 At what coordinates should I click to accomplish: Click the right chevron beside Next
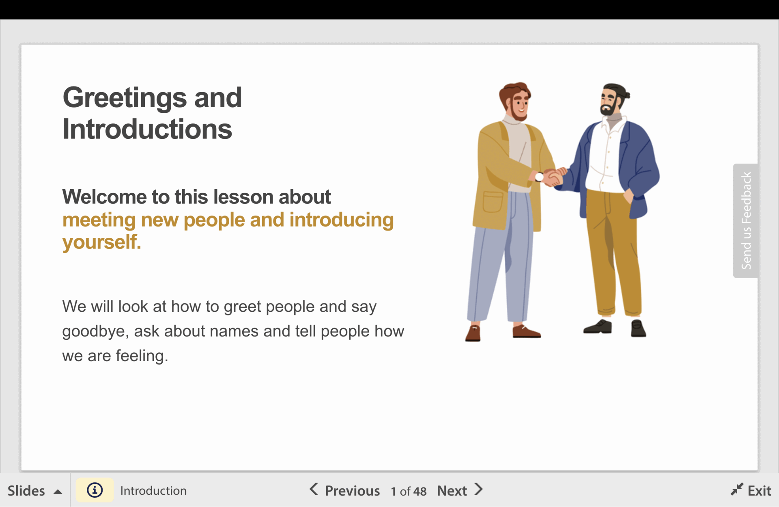tap(479, 489)
